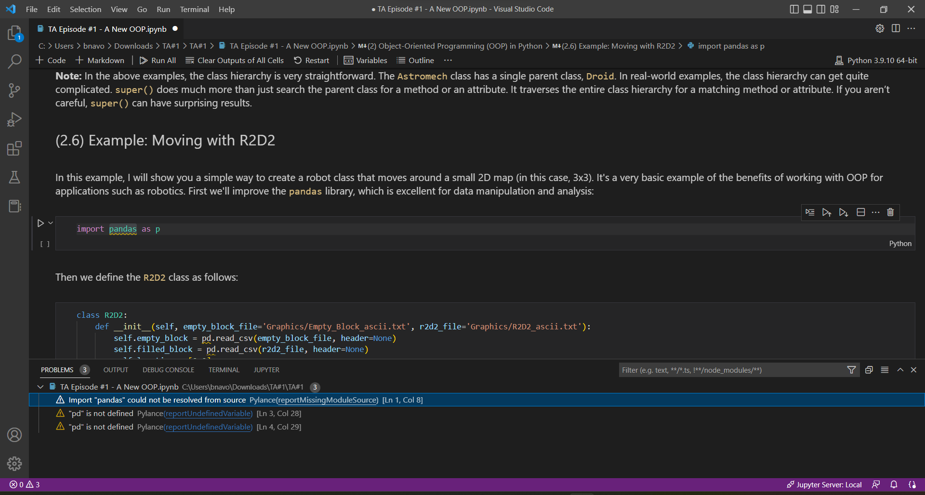Open the File menu

[32, 9]
